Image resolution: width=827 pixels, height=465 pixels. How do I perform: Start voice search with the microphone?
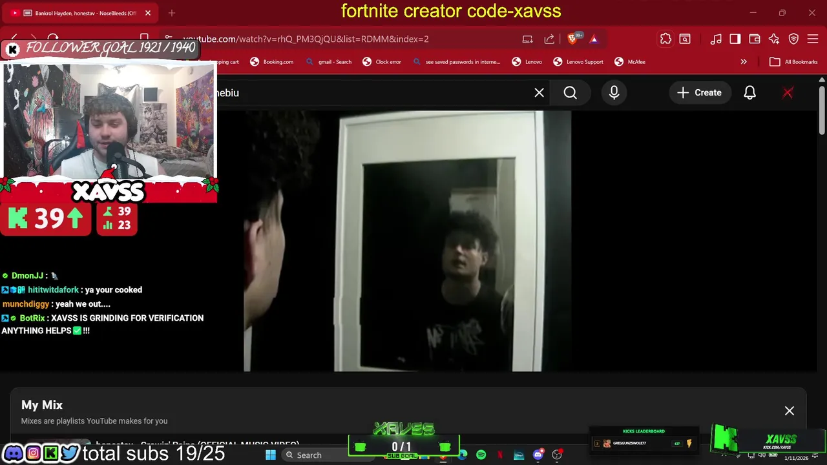point(614,93)
